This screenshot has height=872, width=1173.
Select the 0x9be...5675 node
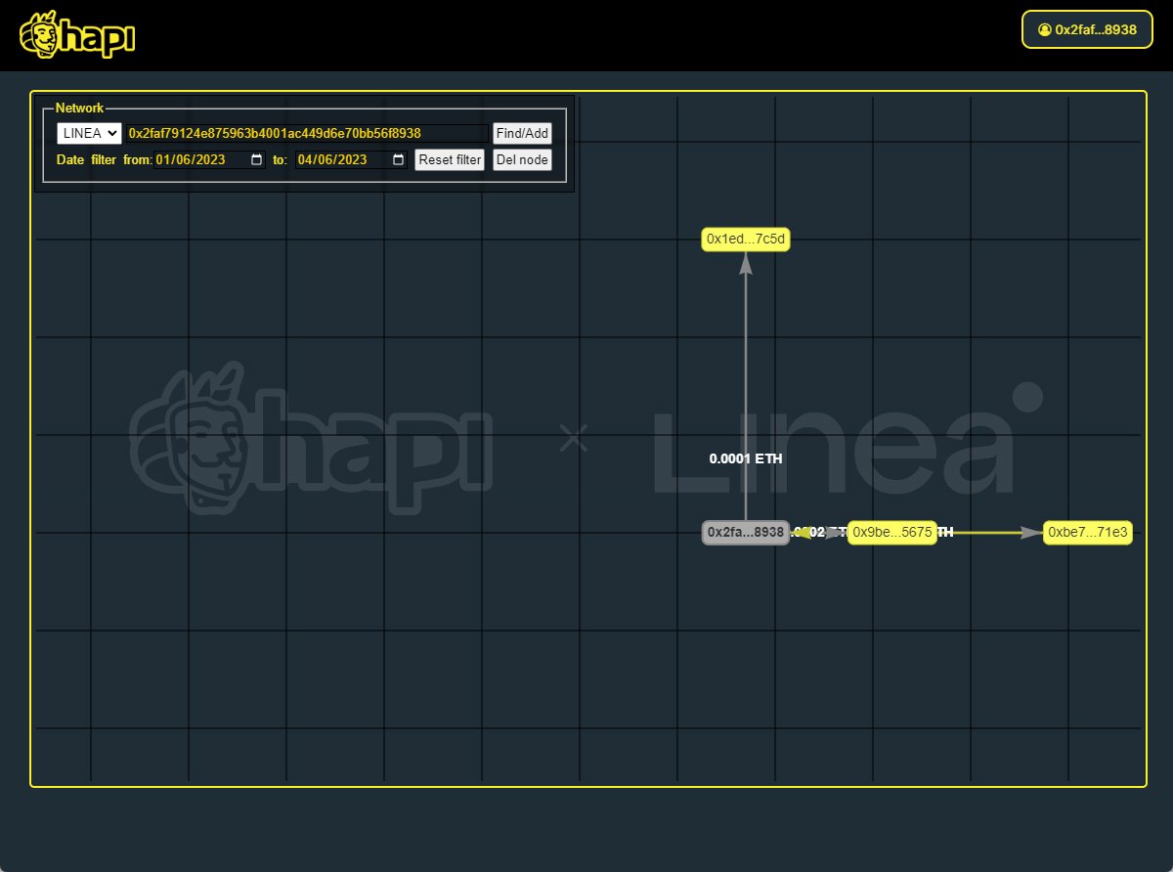(892, 533)
